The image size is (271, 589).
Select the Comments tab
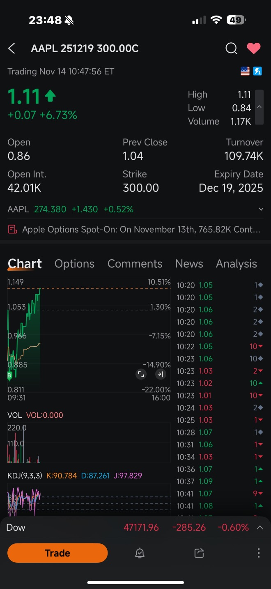coord(135,264)
